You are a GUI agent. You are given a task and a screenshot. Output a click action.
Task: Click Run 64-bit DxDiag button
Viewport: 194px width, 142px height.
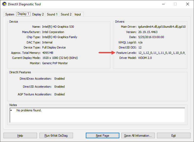pos(56,136)
